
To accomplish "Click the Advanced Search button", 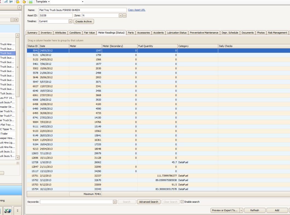I will pos(149,202).
